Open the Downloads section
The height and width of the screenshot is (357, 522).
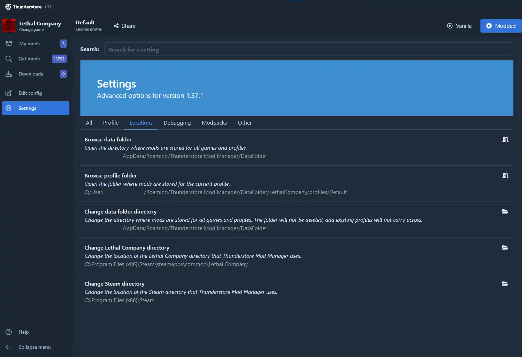coord(31,74)
